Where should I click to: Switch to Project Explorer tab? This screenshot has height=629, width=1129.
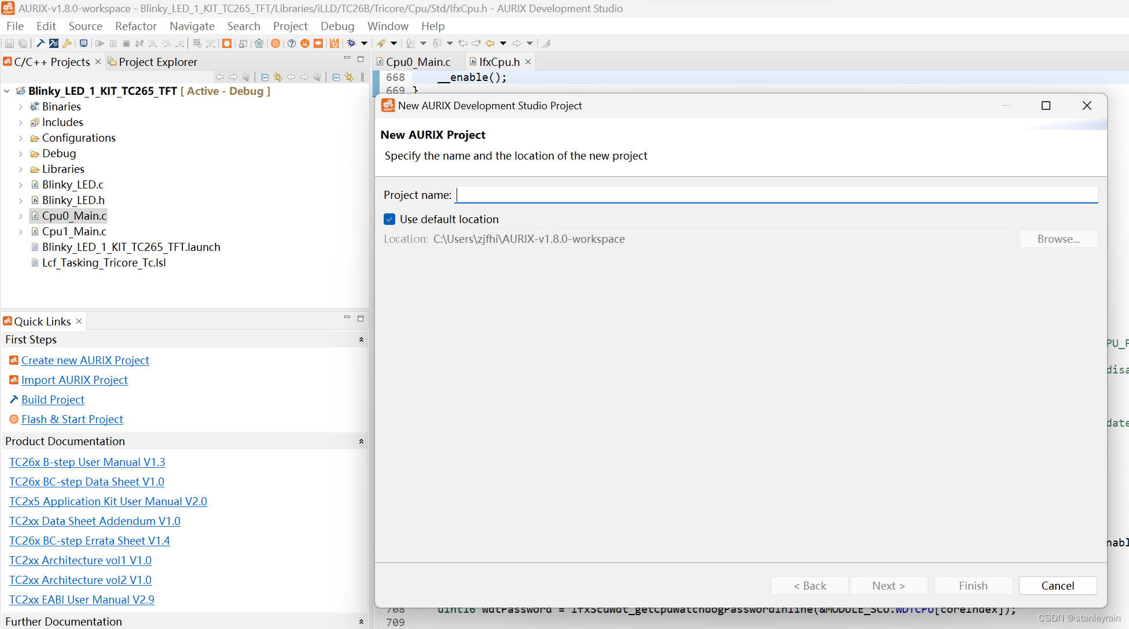tap(157, 62)
